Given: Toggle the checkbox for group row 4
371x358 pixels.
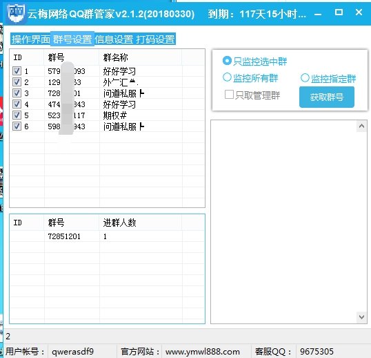Looking at the screenshot, I should (17, 104).
